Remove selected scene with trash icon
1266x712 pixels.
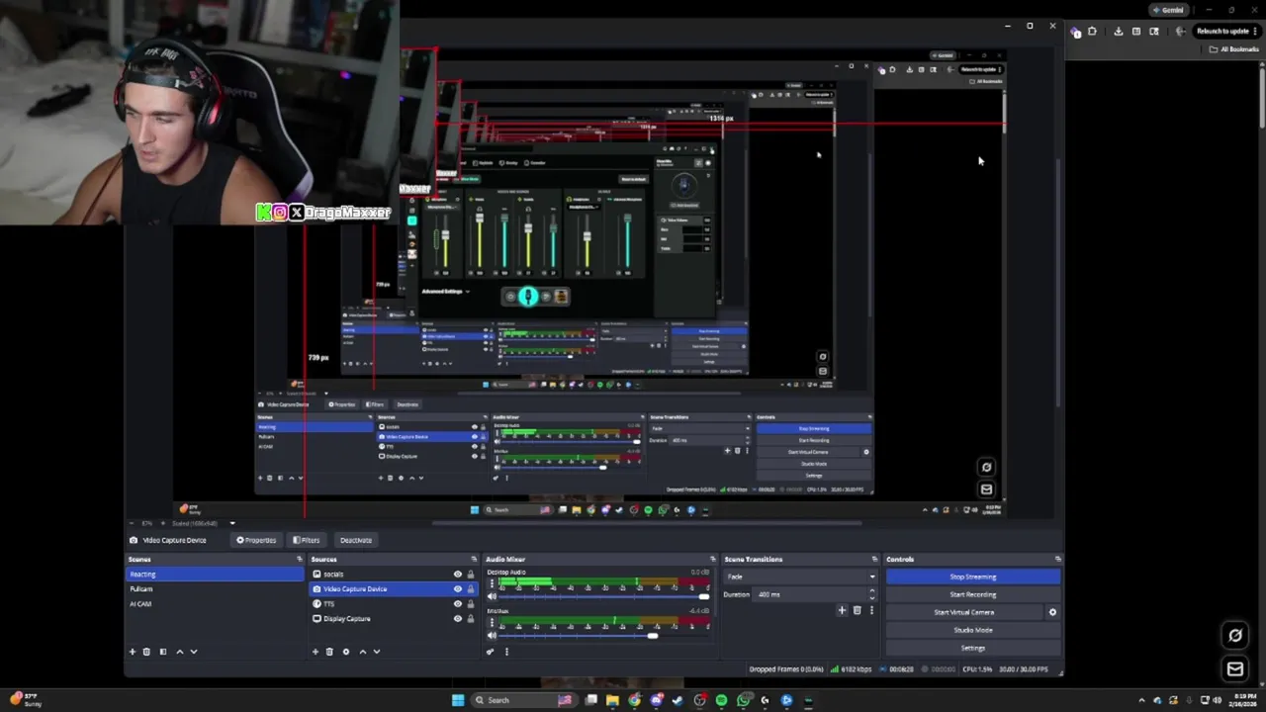(x=146, y=652)
